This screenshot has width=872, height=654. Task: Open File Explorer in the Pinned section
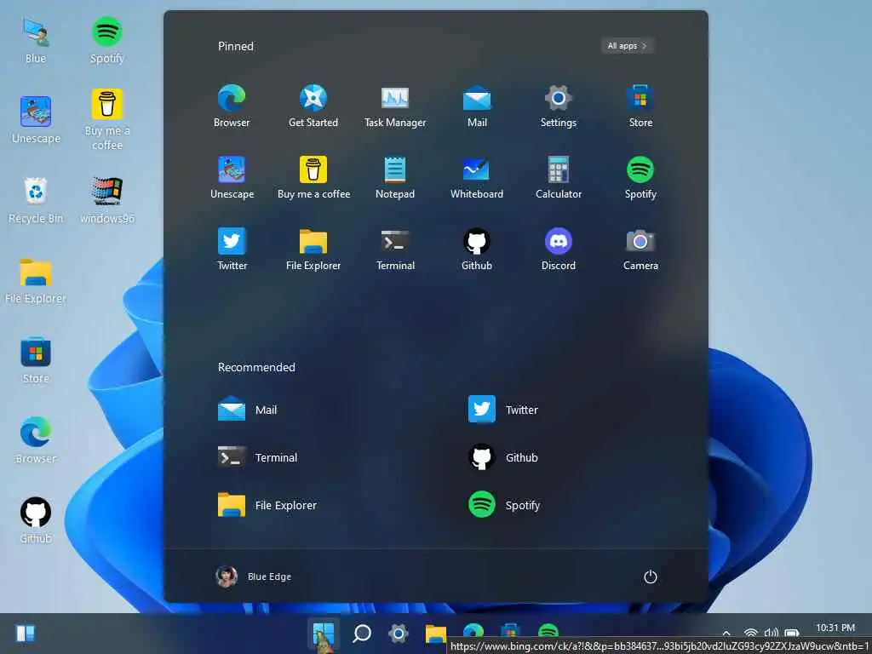(x=313, y=250)
